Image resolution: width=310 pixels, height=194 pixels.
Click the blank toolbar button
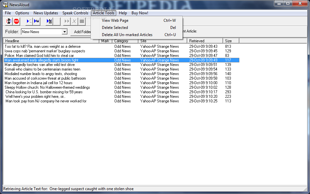pyautogui.click(x=57, y=21)
